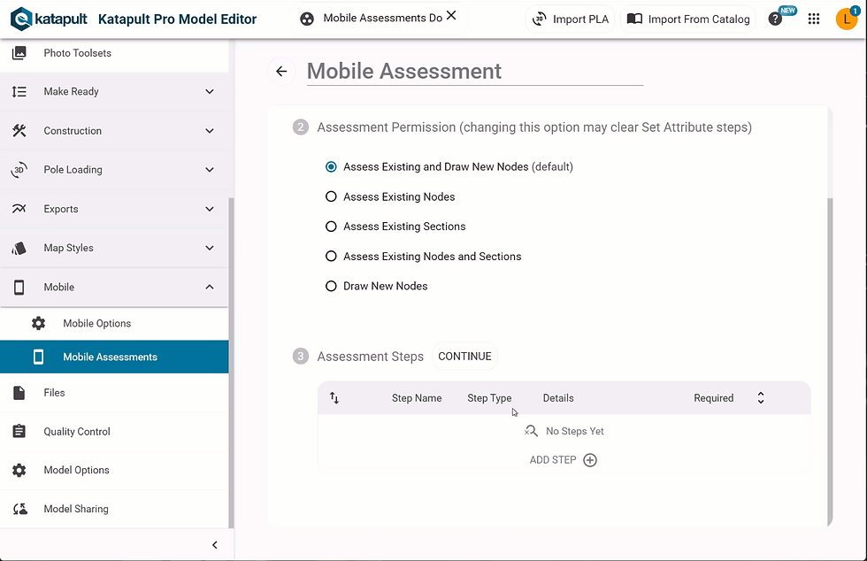The width and height of the screenshot is (867, 561).
Task: Open the help question mark icon
Action: [x=775, y=19]
